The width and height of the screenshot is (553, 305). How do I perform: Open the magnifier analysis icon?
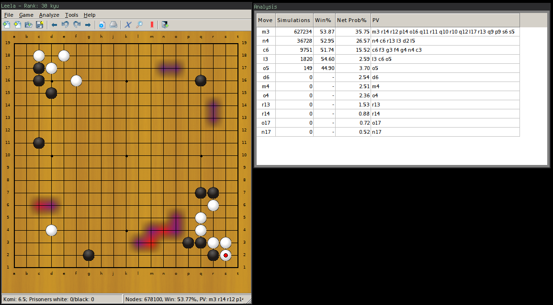click(139, 24)
